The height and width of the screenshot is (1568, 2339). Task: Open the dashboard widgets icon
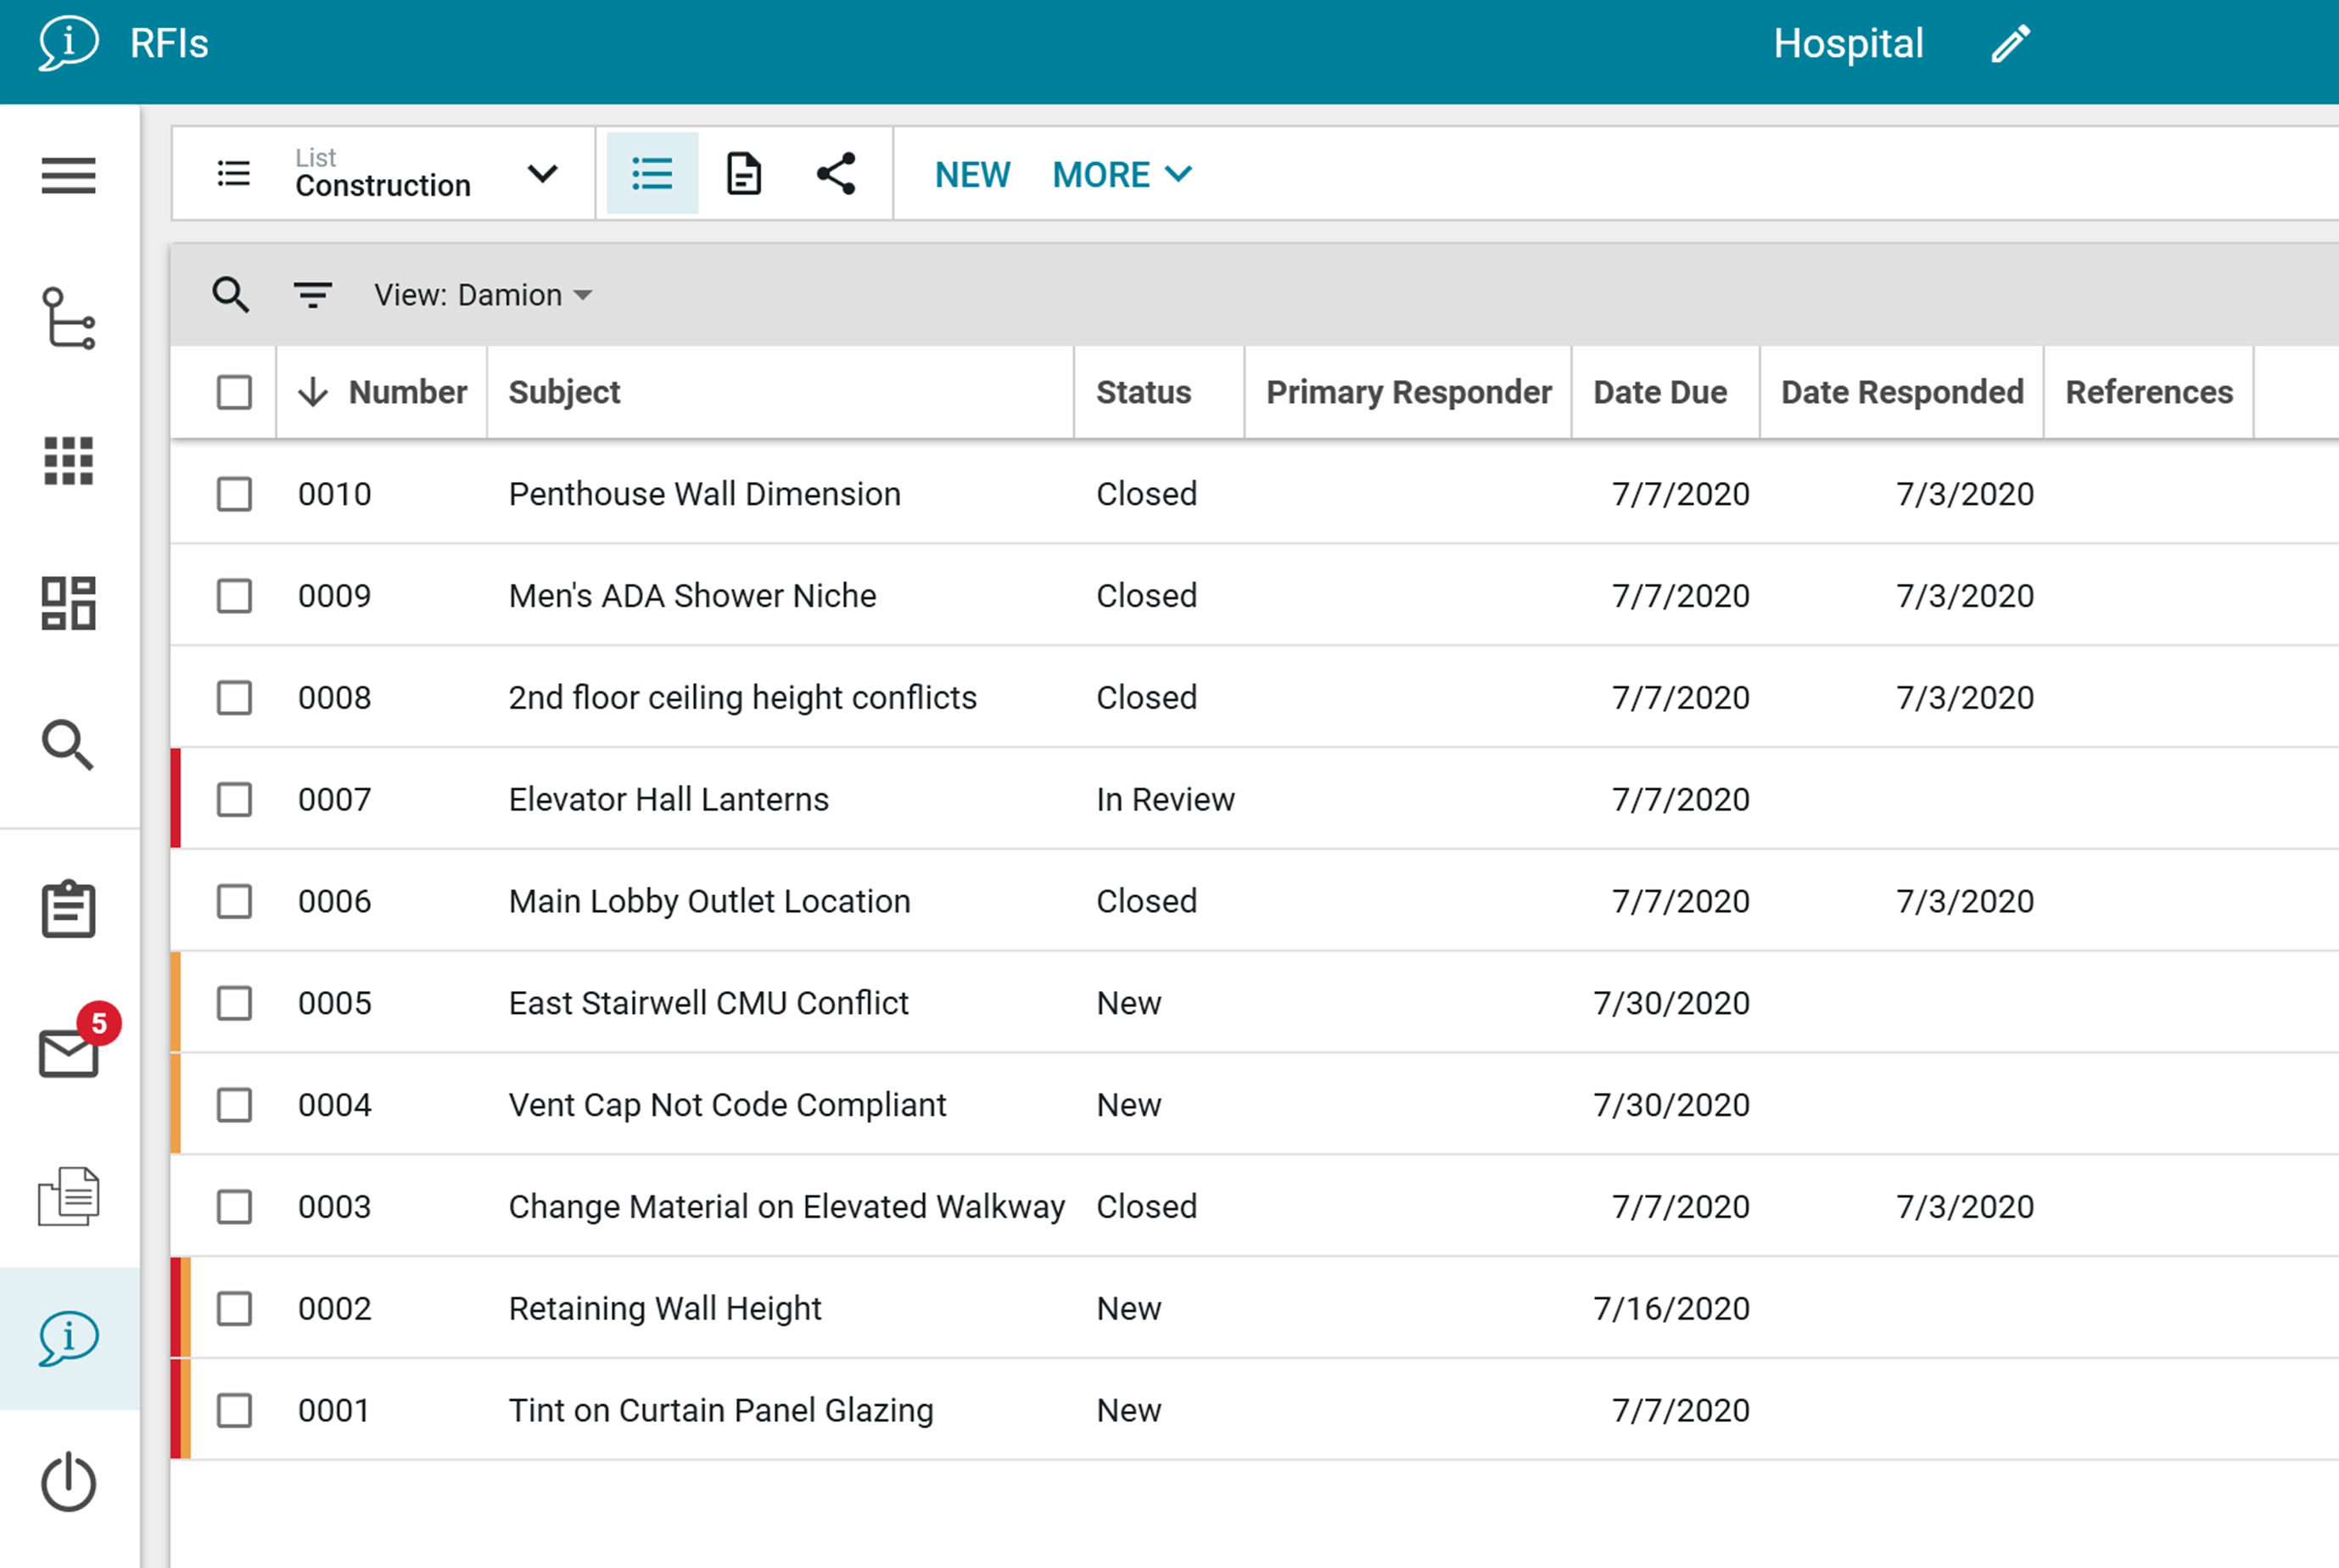68,604
